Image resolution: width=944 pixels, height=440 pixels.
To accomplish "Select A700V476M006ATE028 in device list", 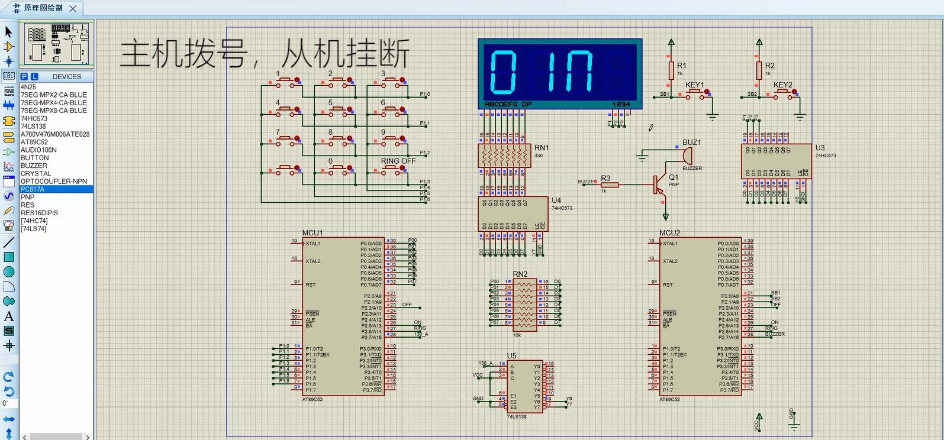I will [56, 134].
